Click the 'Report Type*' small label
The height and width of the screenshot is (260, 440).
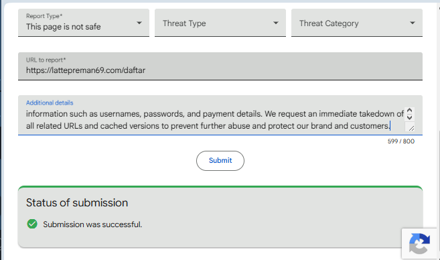coord(44,16)
